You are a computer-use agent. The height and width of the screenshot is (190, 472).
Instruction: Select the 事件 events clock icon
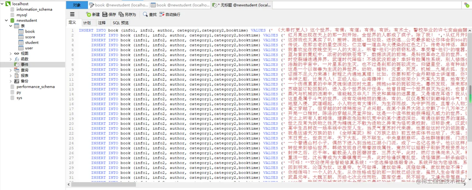click(17, 65)
